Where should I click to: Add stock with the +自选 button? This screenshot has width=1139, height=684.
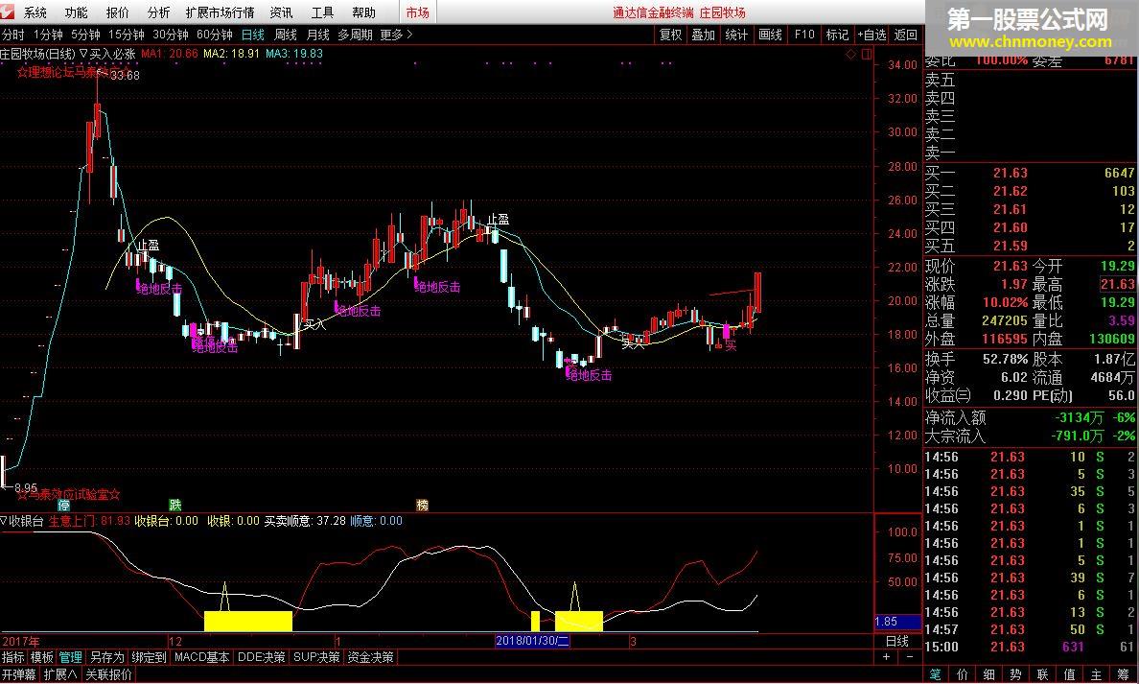872,35
